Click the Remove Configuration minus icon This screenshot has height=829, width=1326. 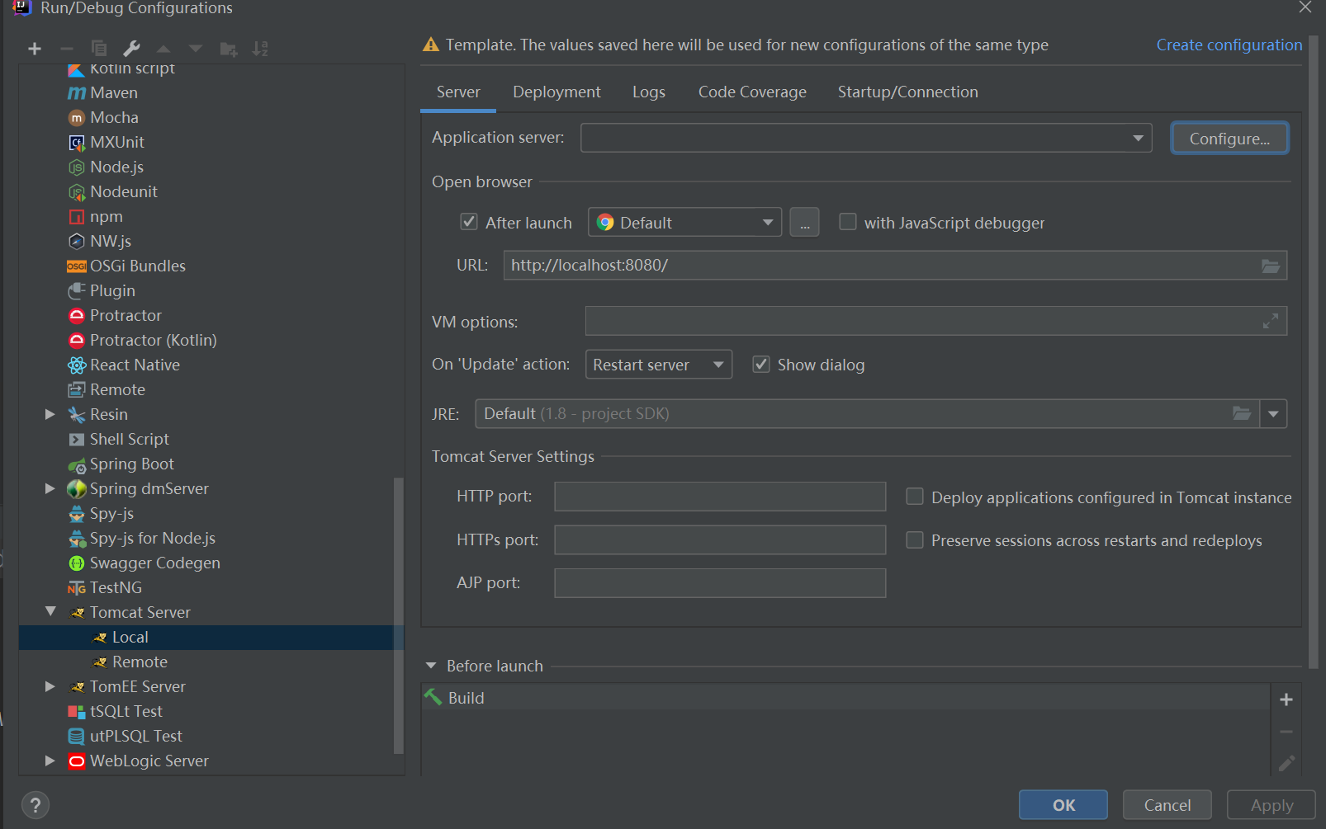click(x=67, y=49)
